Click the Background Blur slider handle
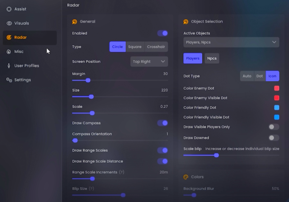The height and width of the screenshot is (202, 289). tap(194, 195)
